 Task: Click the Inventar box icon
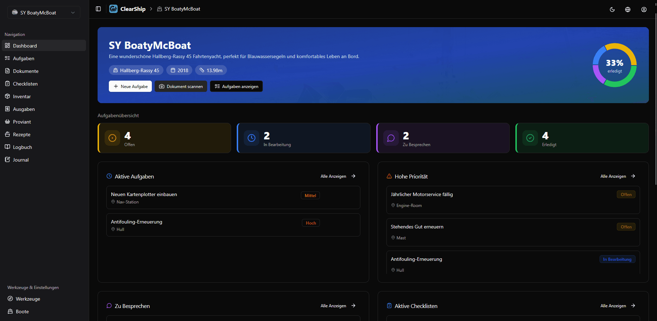tap(7, 96)
